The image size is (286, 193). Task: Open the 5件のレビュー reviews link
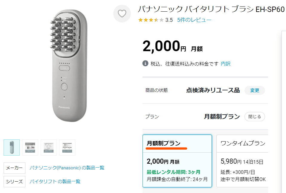194,20
